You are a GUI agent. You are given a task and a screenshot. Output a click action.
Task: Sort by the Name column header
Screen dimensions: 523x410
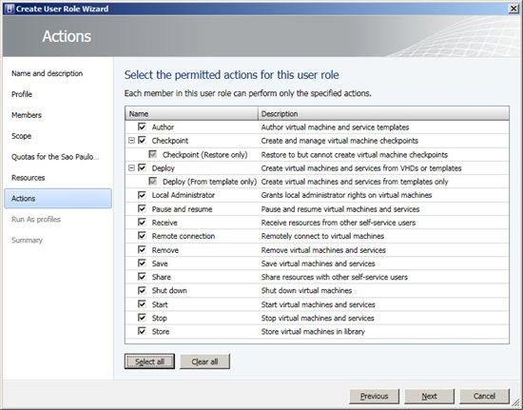(x=191, y=114)
